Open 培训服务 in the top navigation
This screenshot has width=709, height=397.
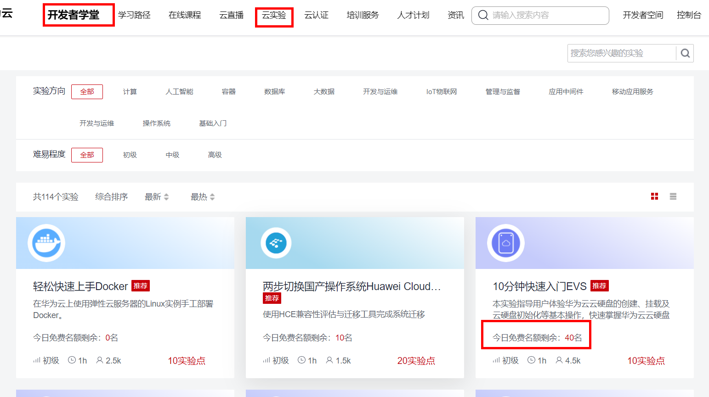[x=363, y=15]
